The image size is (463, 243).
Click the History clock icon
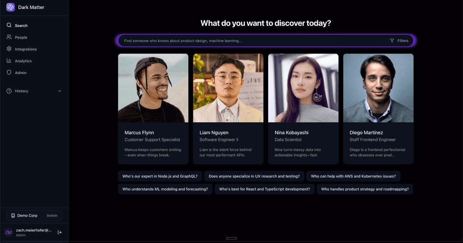tap(8, 91)
